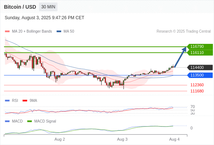The height and width of the screenshot is (145, 214).
Task: Click the pink MA 20 + Bollinger Bands legend swatch
Action: click(7, 32)
